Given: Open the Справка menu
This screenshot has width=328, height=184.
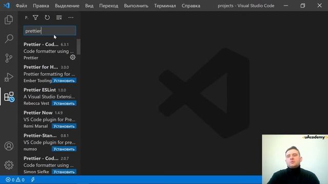Looking at the screenshot, I should pos(191,6).
